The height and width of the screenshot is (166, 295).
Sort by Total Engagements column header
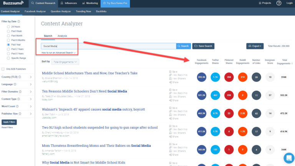pyautogui.click(x=285, y=62)
